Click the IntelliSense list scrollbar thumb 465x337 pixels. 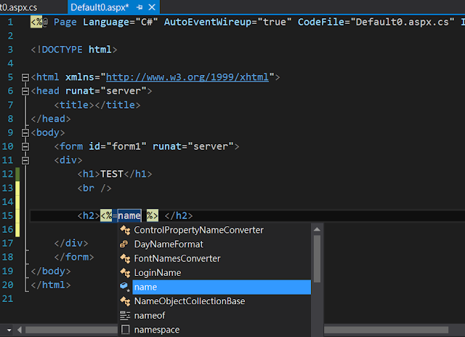[x=317, y=259]
